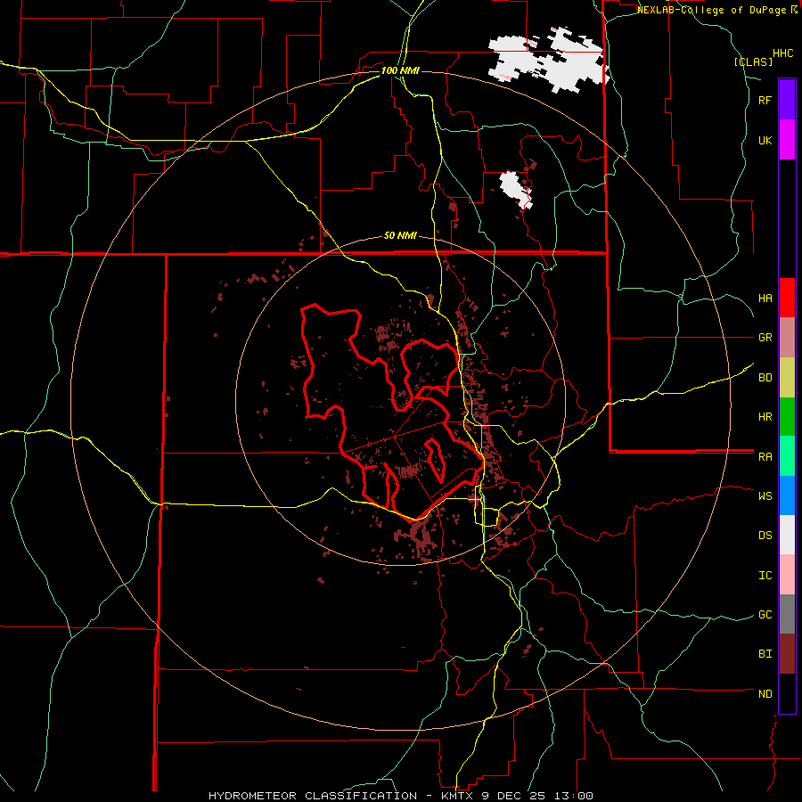Click the HR green legend swatch
Screen dimensions: 802x802
tap(787, 416)
